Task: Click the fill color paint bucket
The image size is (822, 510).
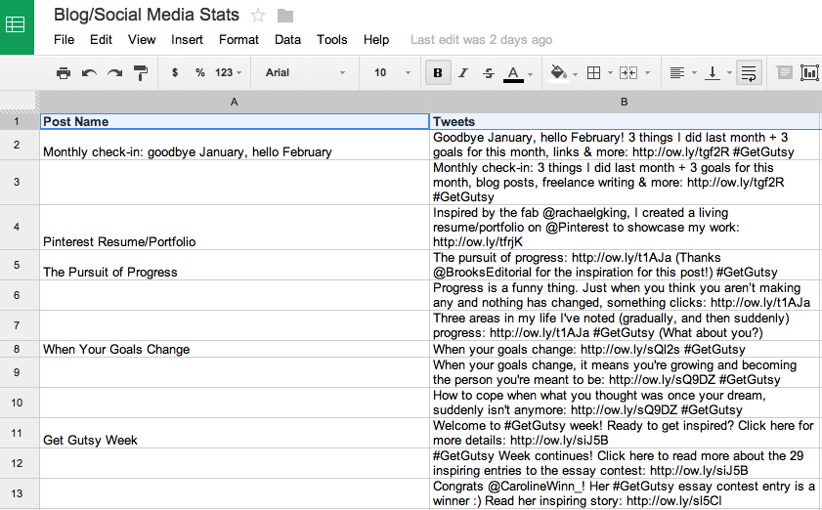Action: coord(558,73)
